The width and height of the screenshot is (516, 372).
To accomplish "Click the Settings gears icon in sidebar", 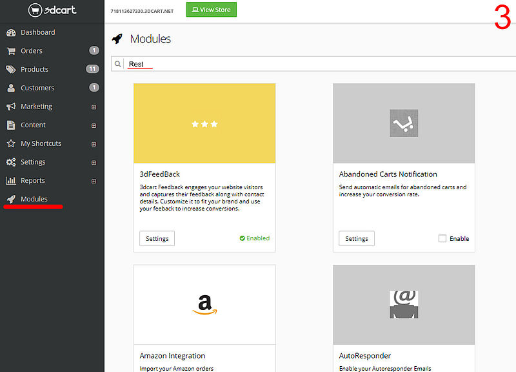I will click(x=11, y=162).
